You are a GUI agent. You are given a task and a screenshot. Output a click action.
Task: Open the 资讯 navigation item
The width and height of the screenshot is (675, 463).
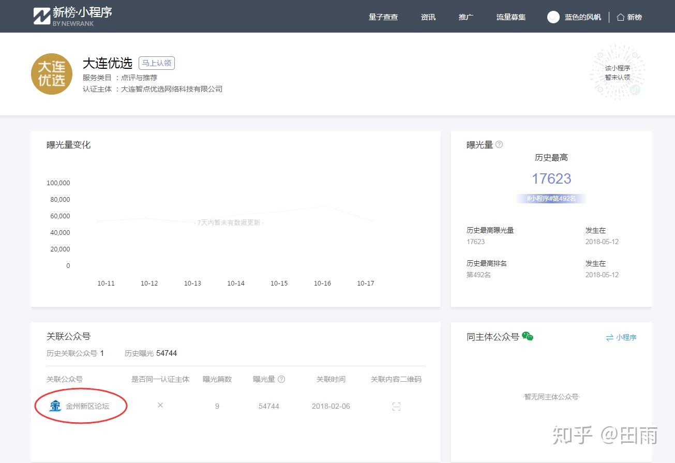(428, 17)
